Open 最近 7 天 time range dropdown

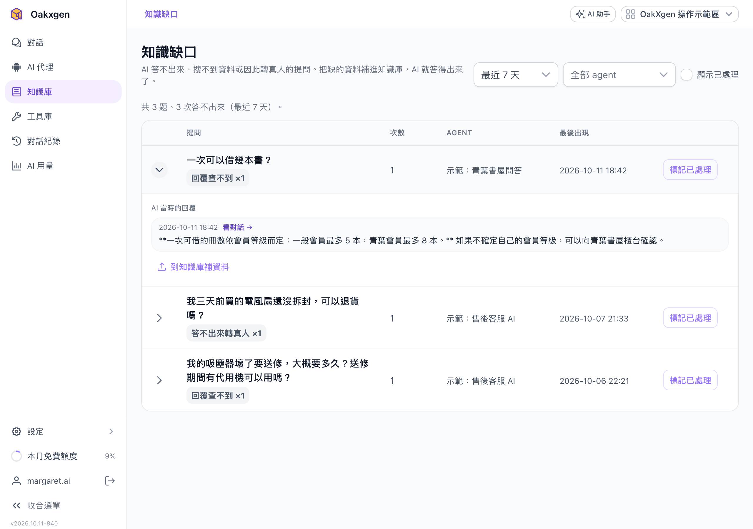point(516,75)
